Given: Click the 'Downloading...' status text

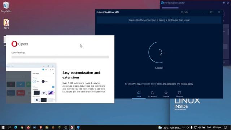Looking at the screenshot, I should coord(19,53).
